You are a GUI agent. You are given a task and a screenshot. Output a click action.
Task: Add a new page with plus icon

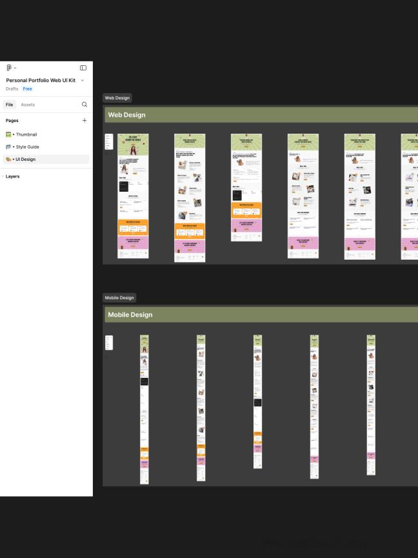(x=84, y=121)
